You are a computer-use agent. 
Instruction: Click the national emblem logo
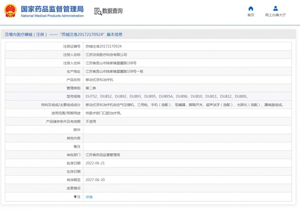click(10, 11)
